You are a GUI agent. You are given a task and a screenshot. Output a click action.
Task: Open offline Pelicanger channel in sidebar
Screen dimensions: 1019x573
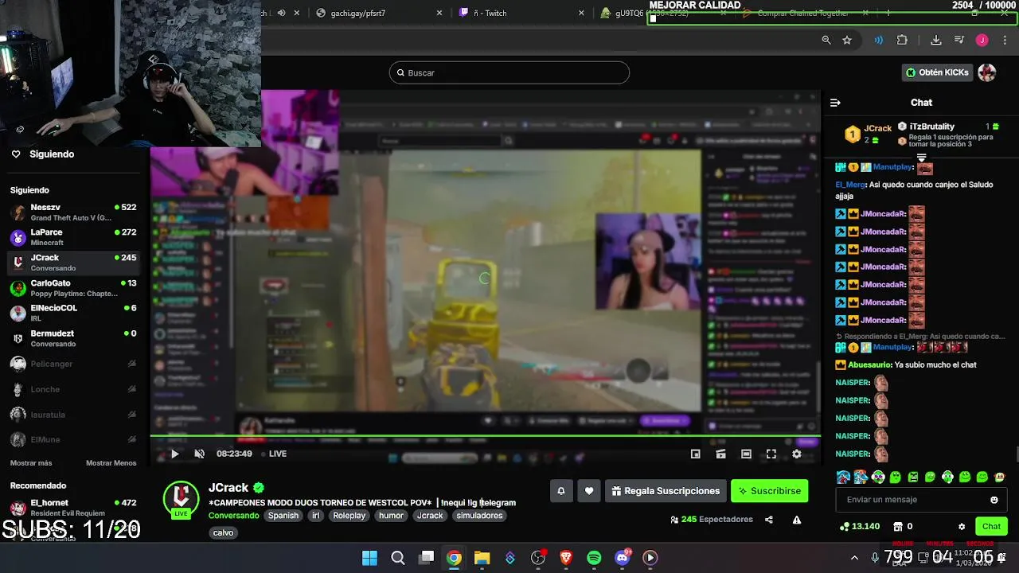73,364
